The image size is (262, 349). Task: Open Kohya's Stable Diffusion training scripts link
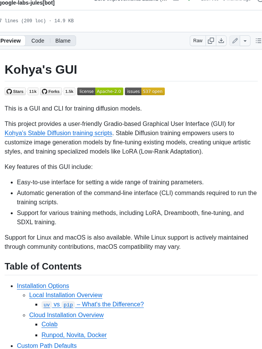pos(58,133)
